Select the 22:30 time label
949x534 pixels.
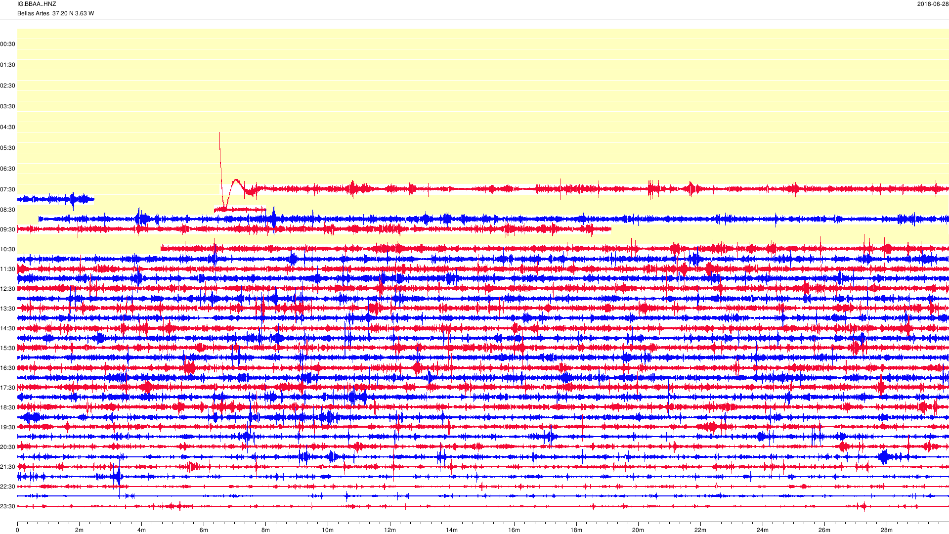point(7,487)
